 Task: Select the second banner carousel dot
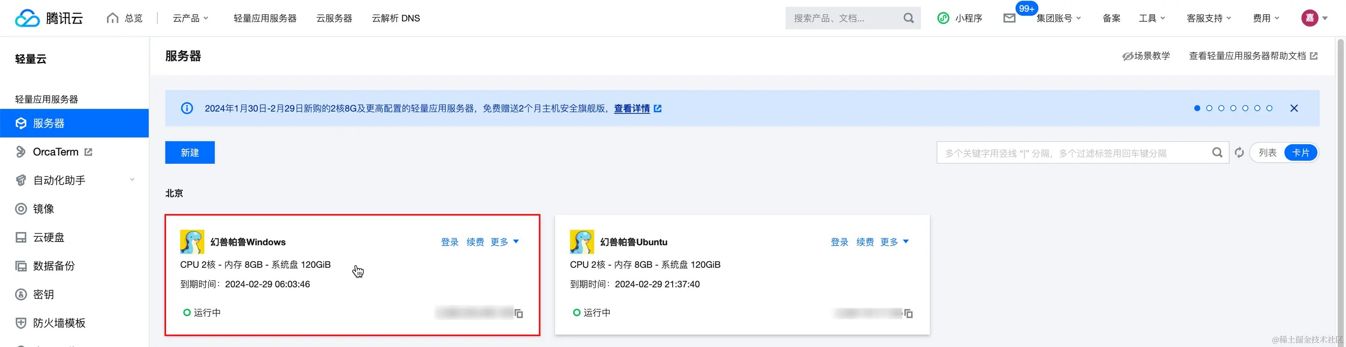[1209, 108]
